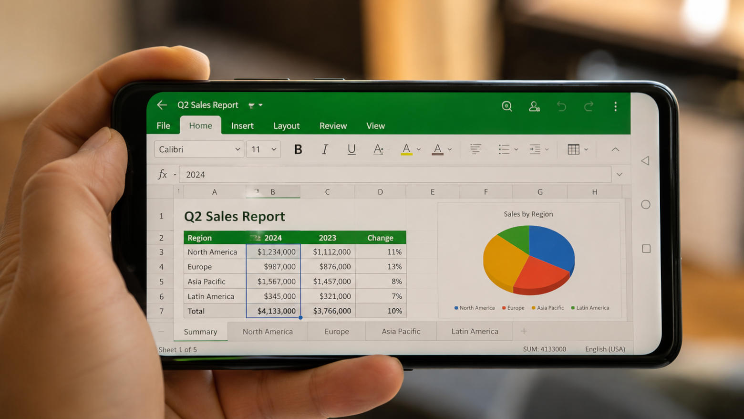Click the Total $4,133,000 cell

point(273,311)
